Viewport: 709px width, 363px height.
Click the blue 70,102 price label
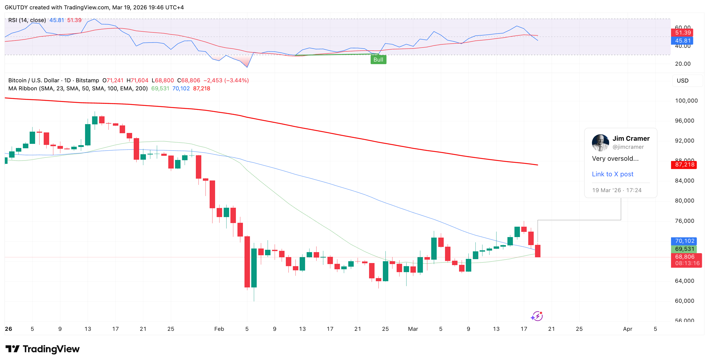[x=685, y=241]
